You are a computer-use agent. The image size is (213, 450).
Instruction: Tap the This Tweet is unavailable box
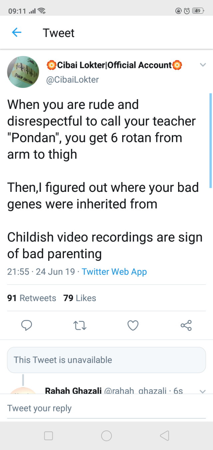pyautogui.click(x=106, y=360)
